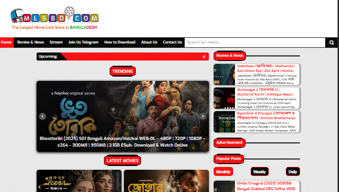Viewport: 339px width, 192px height.
Task: Click the Mohanagar 2 review thumbnail
Action: pos(224,98)
